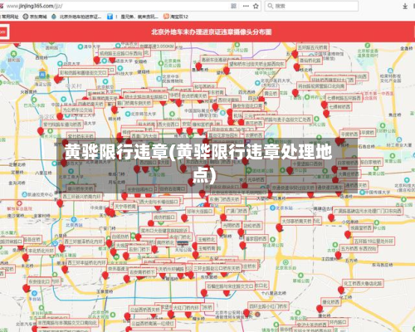The image size is (415, 332).
Task: Click the red pin below 观音堂桥西
Action: (x=348, y=235)
